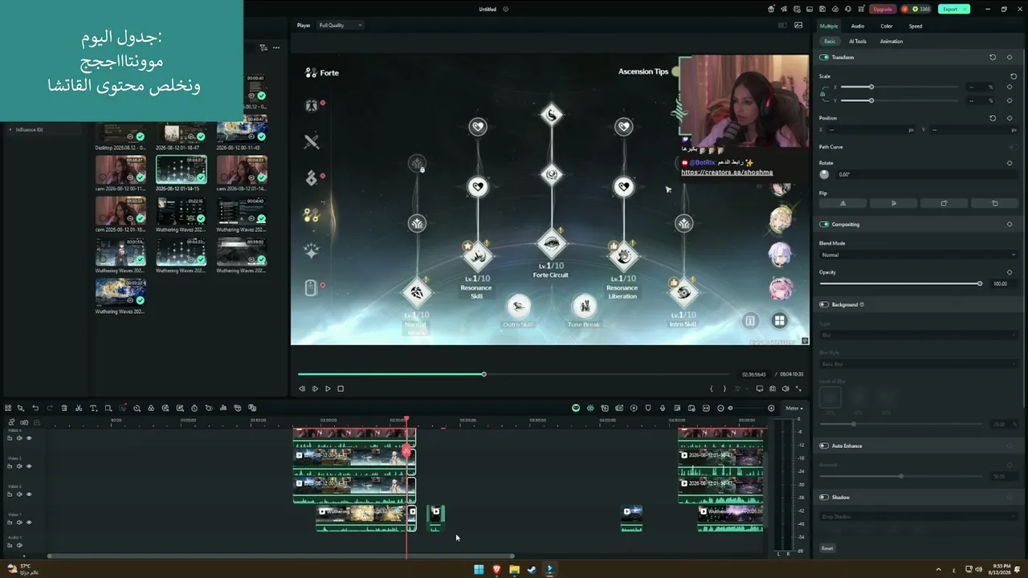Rotate clip 90 degrees clockwise
1028x578 pixels.
tap(944, 203)
